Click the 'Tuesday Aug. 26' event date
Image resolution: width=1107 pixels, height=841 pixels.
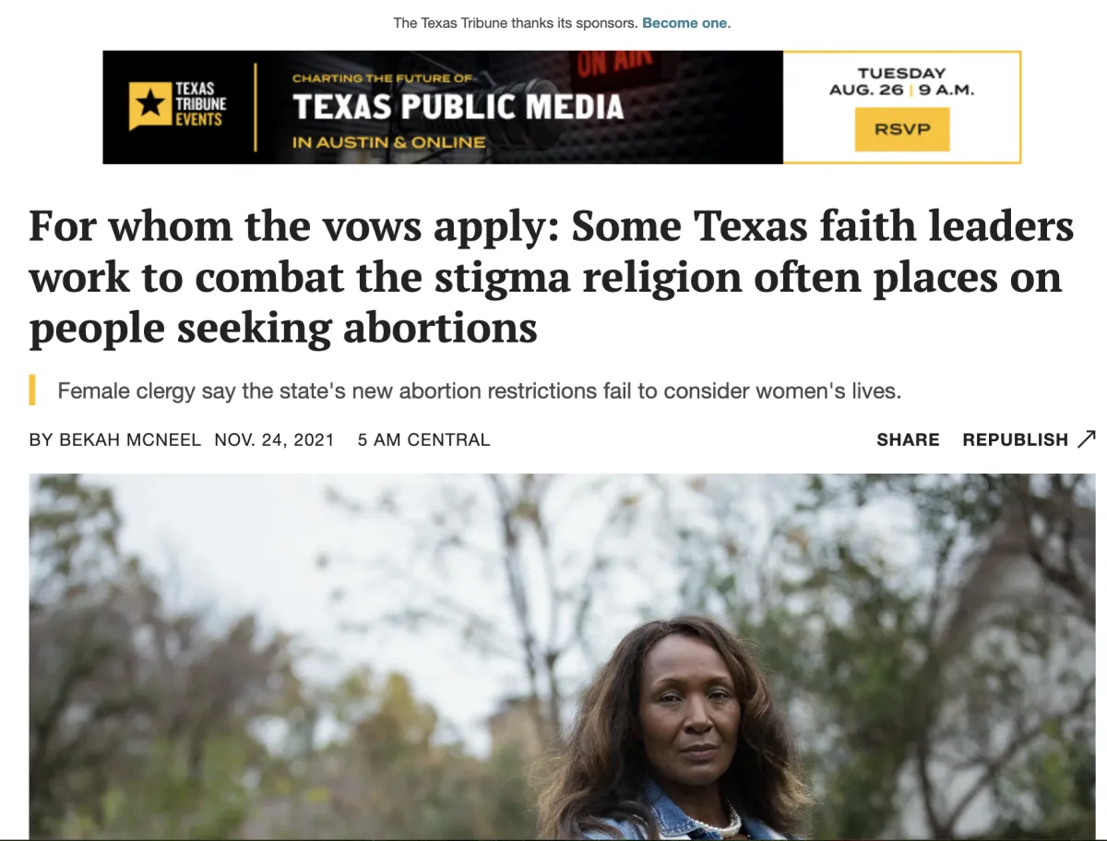tap(901, 81)
